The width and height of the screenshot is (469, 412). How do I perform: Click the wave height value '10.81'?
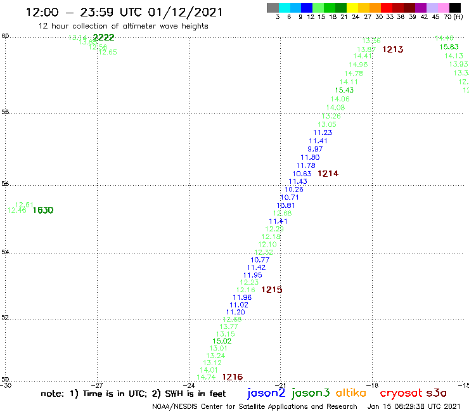(286, 205)
